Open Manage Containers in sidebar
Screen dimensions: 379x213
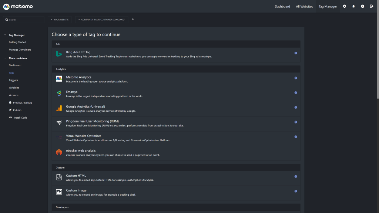(20, 50)
